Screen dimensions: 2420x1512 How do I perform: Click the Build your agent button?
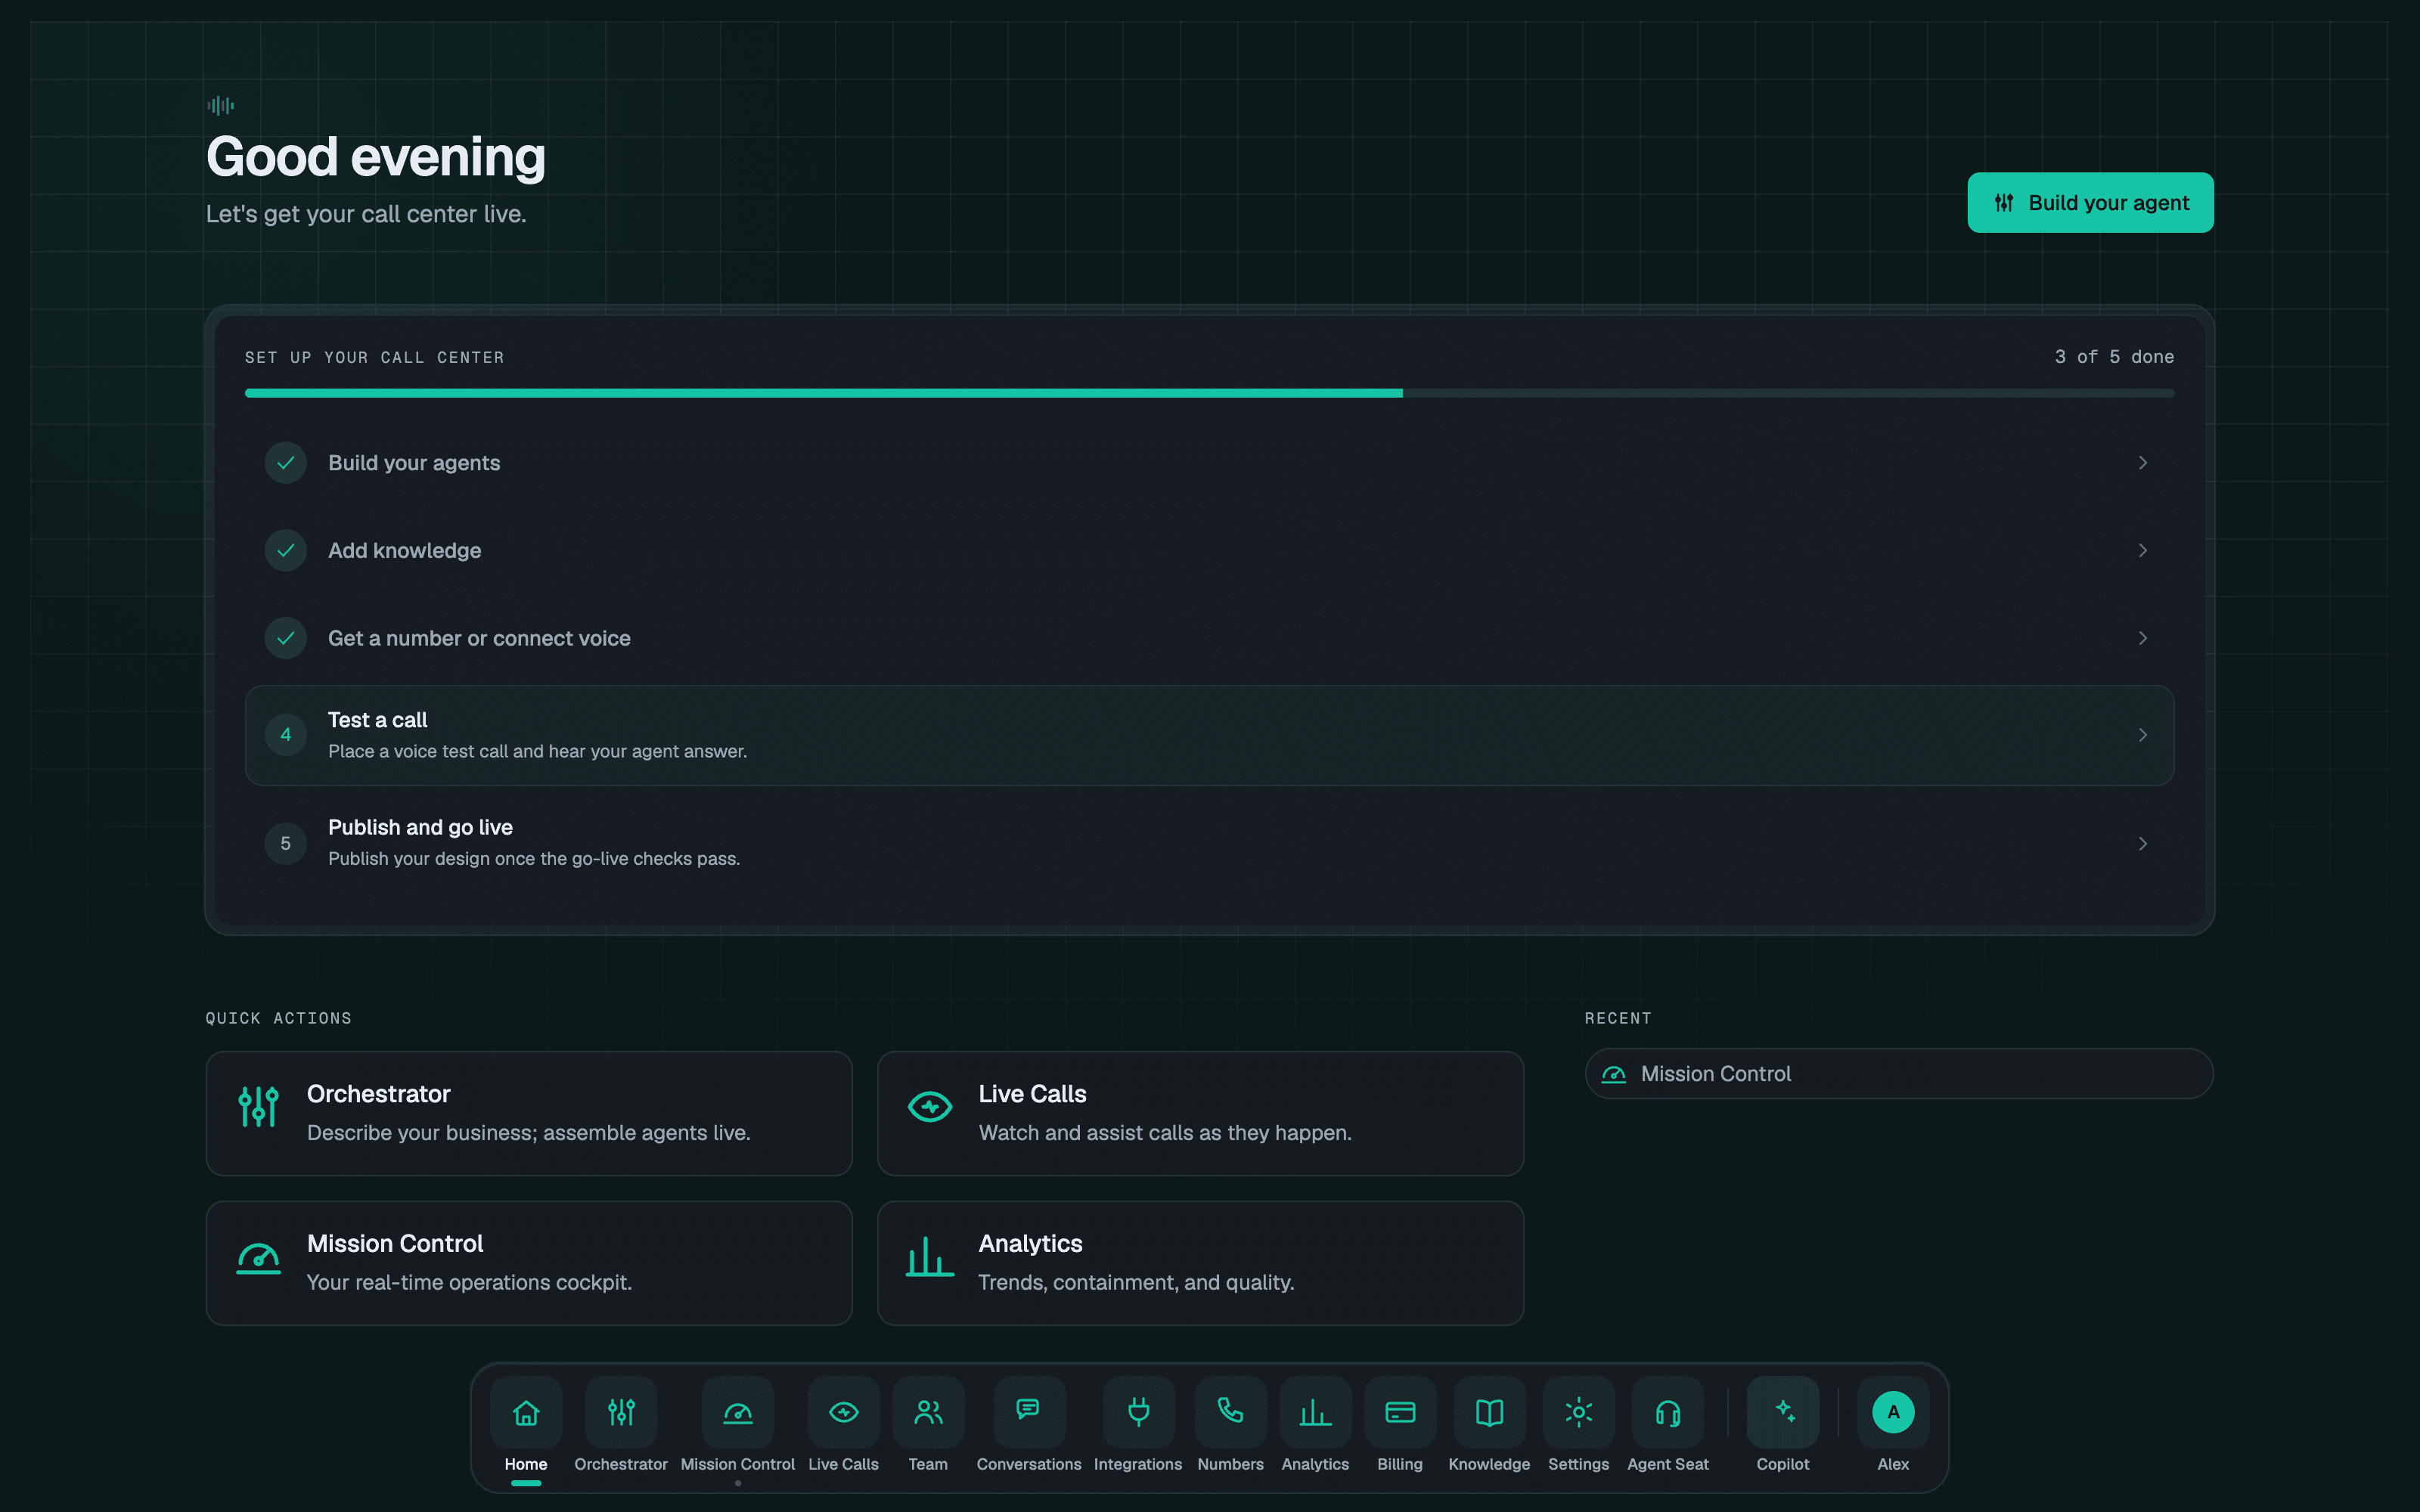pos(2090,203)
